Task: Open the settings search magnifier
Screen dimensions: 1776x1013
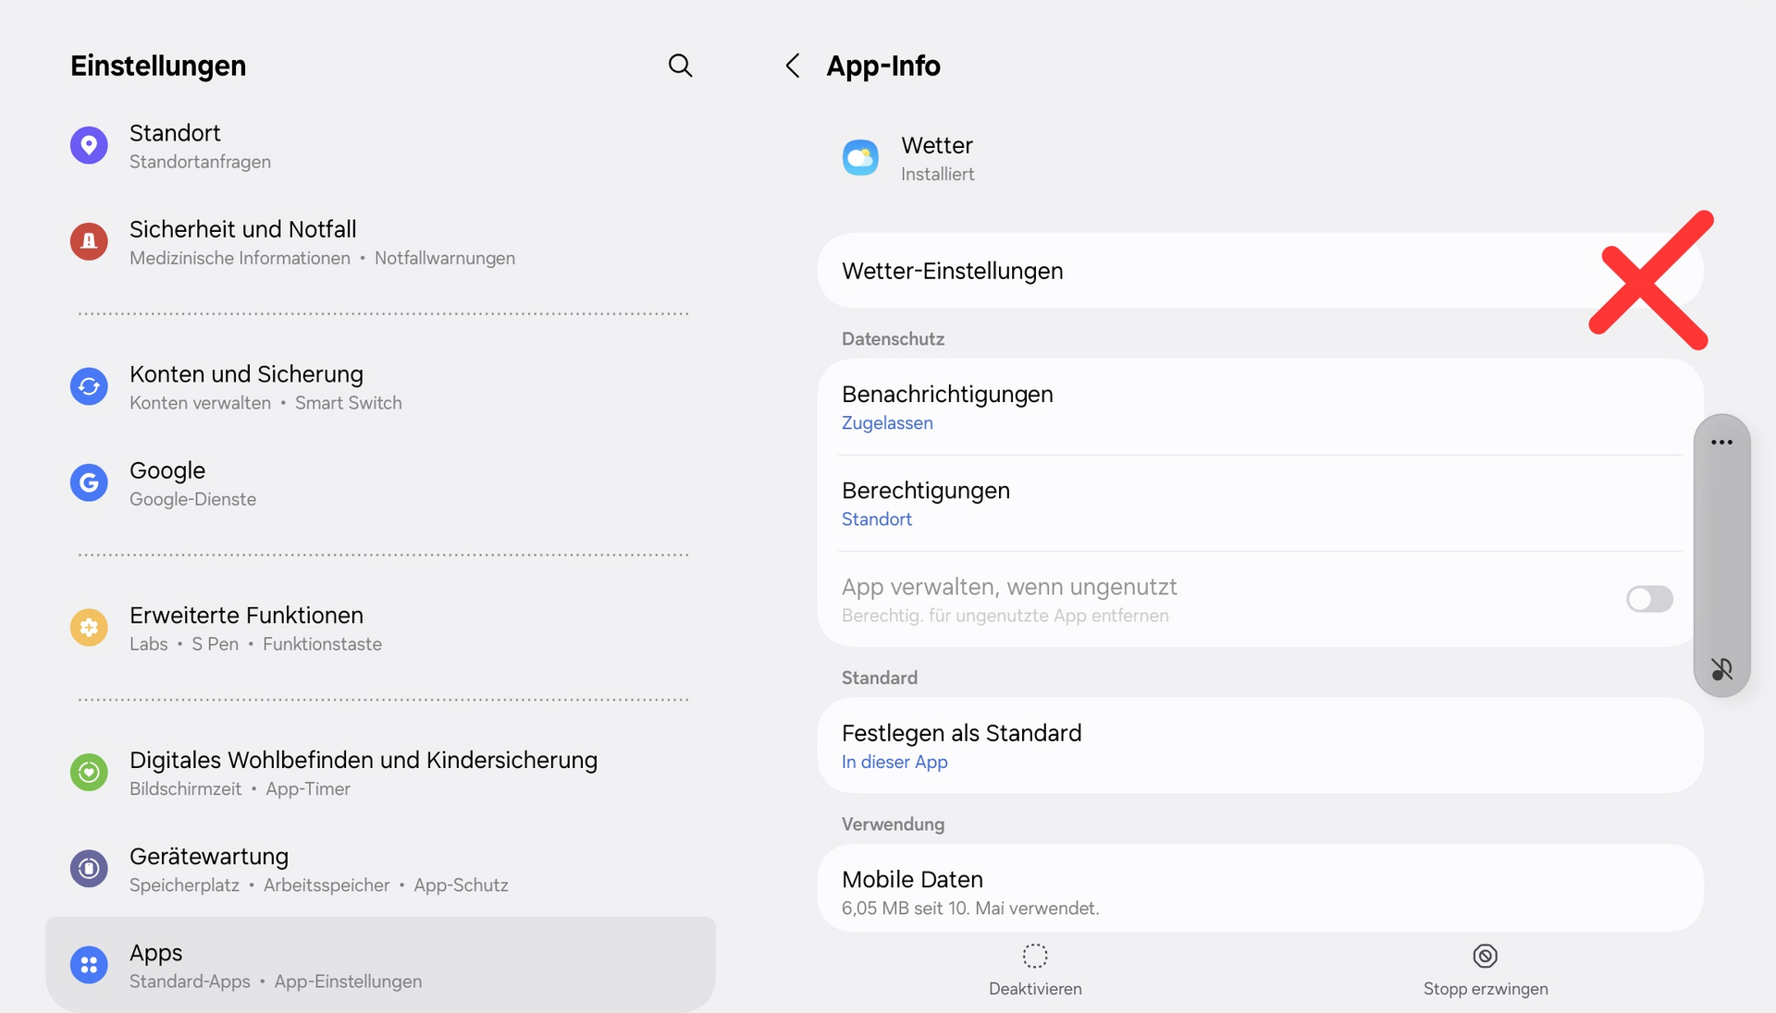Action: (680, 66)
